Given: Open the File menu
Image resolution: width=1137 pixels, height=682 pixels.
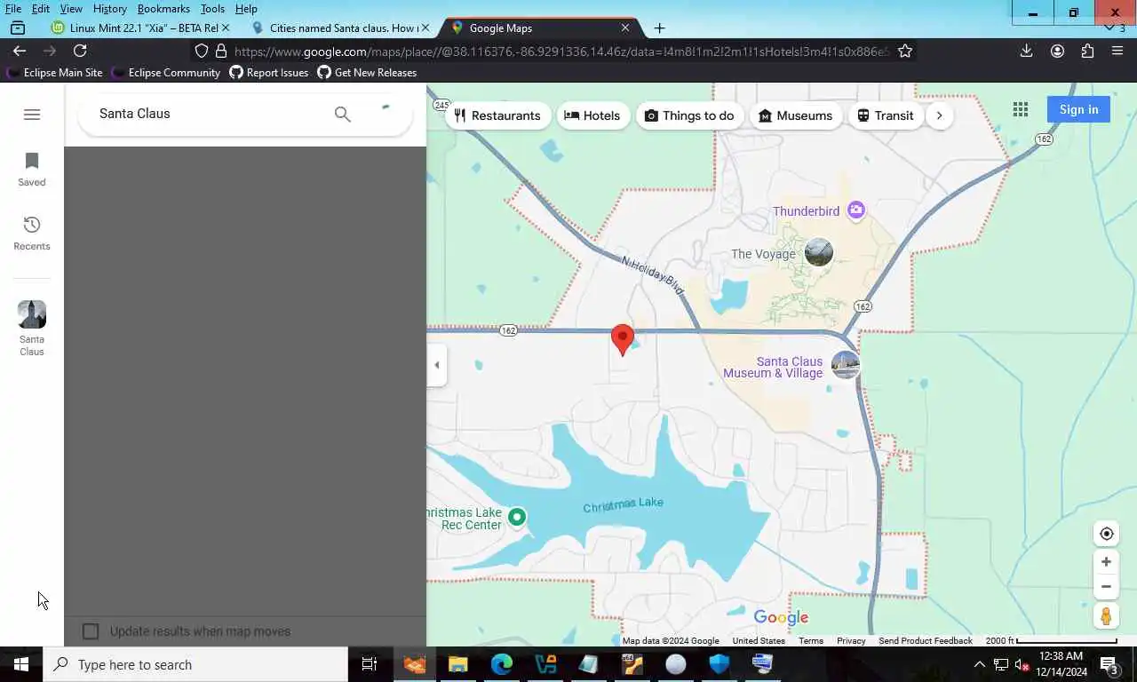Looking at the screenshot, I should coord(13,9).
